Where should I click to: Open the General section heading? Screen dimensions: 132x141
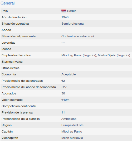tap(8, 3)
